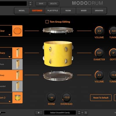Open the GROOVES tab
Screen dimensions: 116x116
pos(99,10)
